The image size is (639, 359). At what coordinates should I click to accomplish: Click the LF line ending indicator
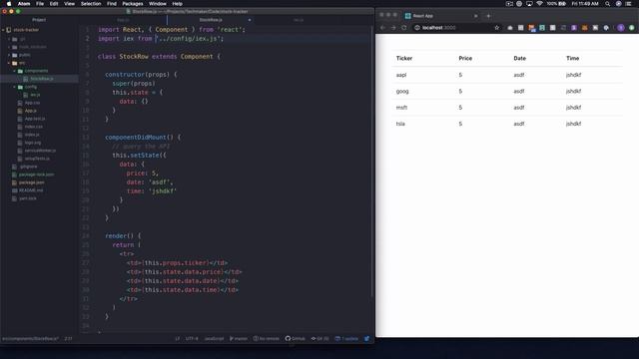point(178,339)
